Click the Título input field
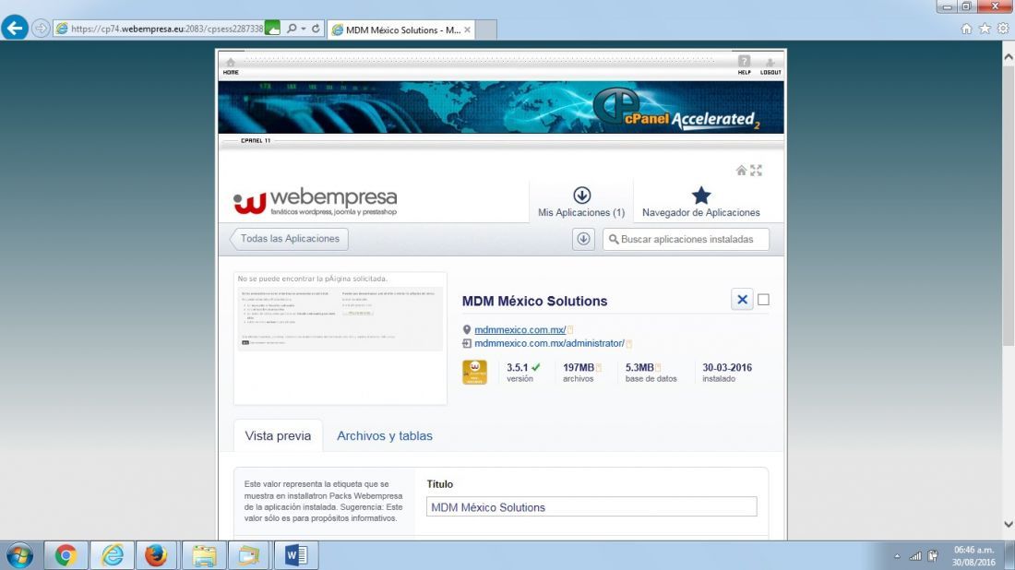This screenshot has height=570, width=1015. tap(591, 506)
